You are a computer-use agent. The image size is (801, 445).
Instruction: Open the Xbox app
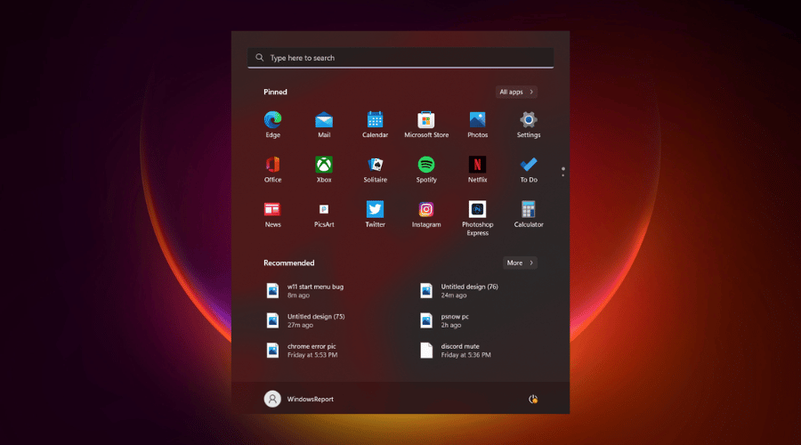click(324, 169)
